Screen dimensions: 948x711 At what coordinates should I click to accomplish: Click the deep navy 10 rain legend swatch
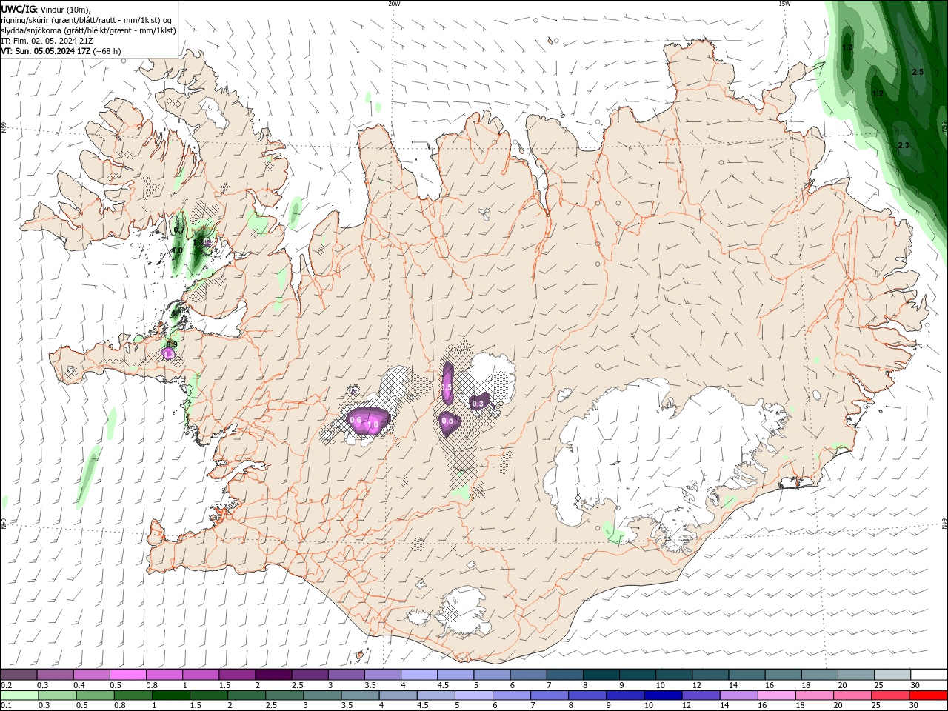tap(663, 695)
